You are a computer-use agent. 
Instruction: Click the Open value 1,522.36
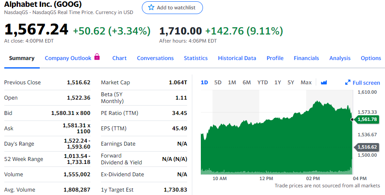tap(79, 97)
